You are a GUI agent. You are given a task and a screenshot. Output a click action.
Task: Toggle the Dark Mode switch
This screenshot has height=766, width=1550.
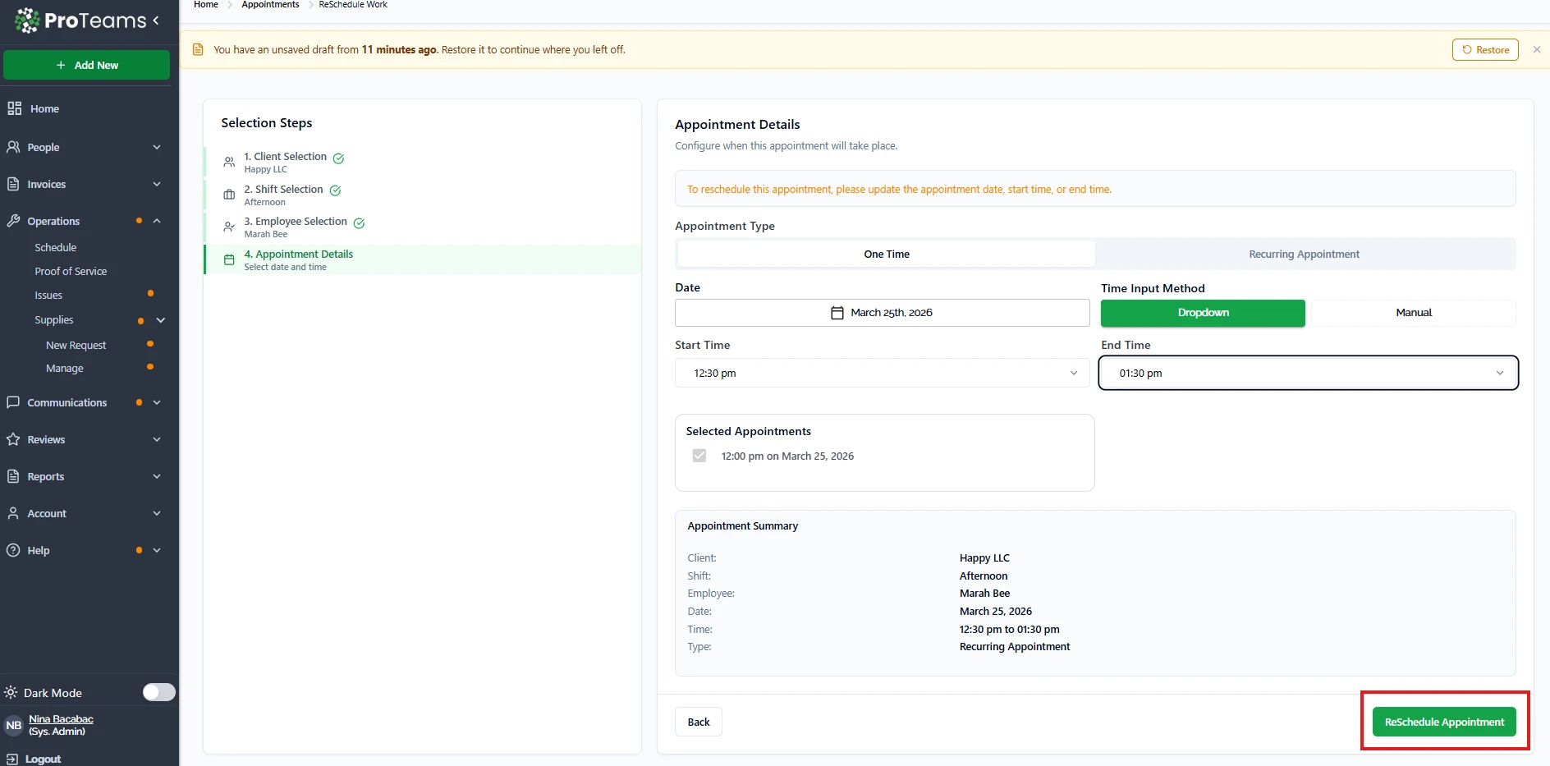pos(158,692)
